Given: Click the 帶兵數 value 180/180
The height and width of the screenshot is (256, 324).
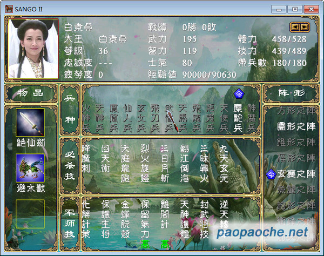Looking at the screenshot, I should pos(289,63).
